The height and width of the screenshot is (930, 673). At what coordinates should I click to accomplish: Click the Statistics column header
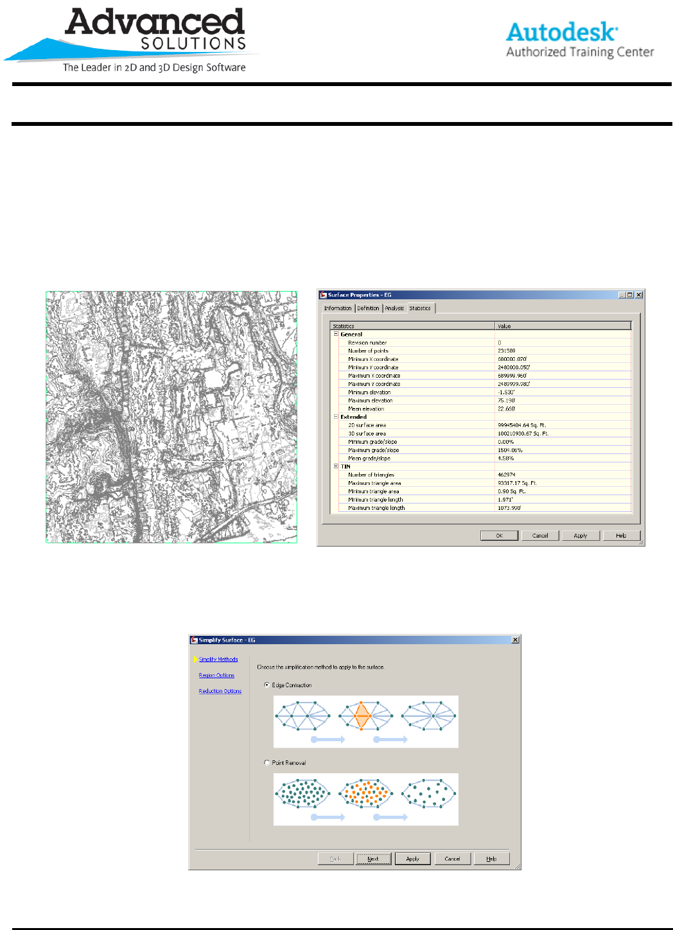point(412,326)
